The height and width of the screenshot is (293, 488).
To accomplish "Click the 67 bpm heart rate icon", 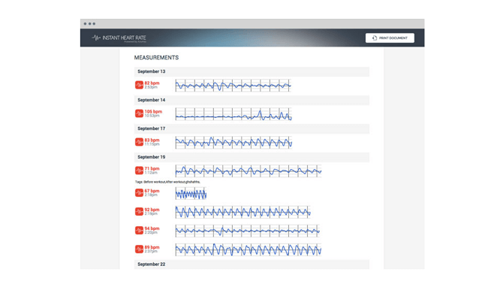I will [139, 193].
